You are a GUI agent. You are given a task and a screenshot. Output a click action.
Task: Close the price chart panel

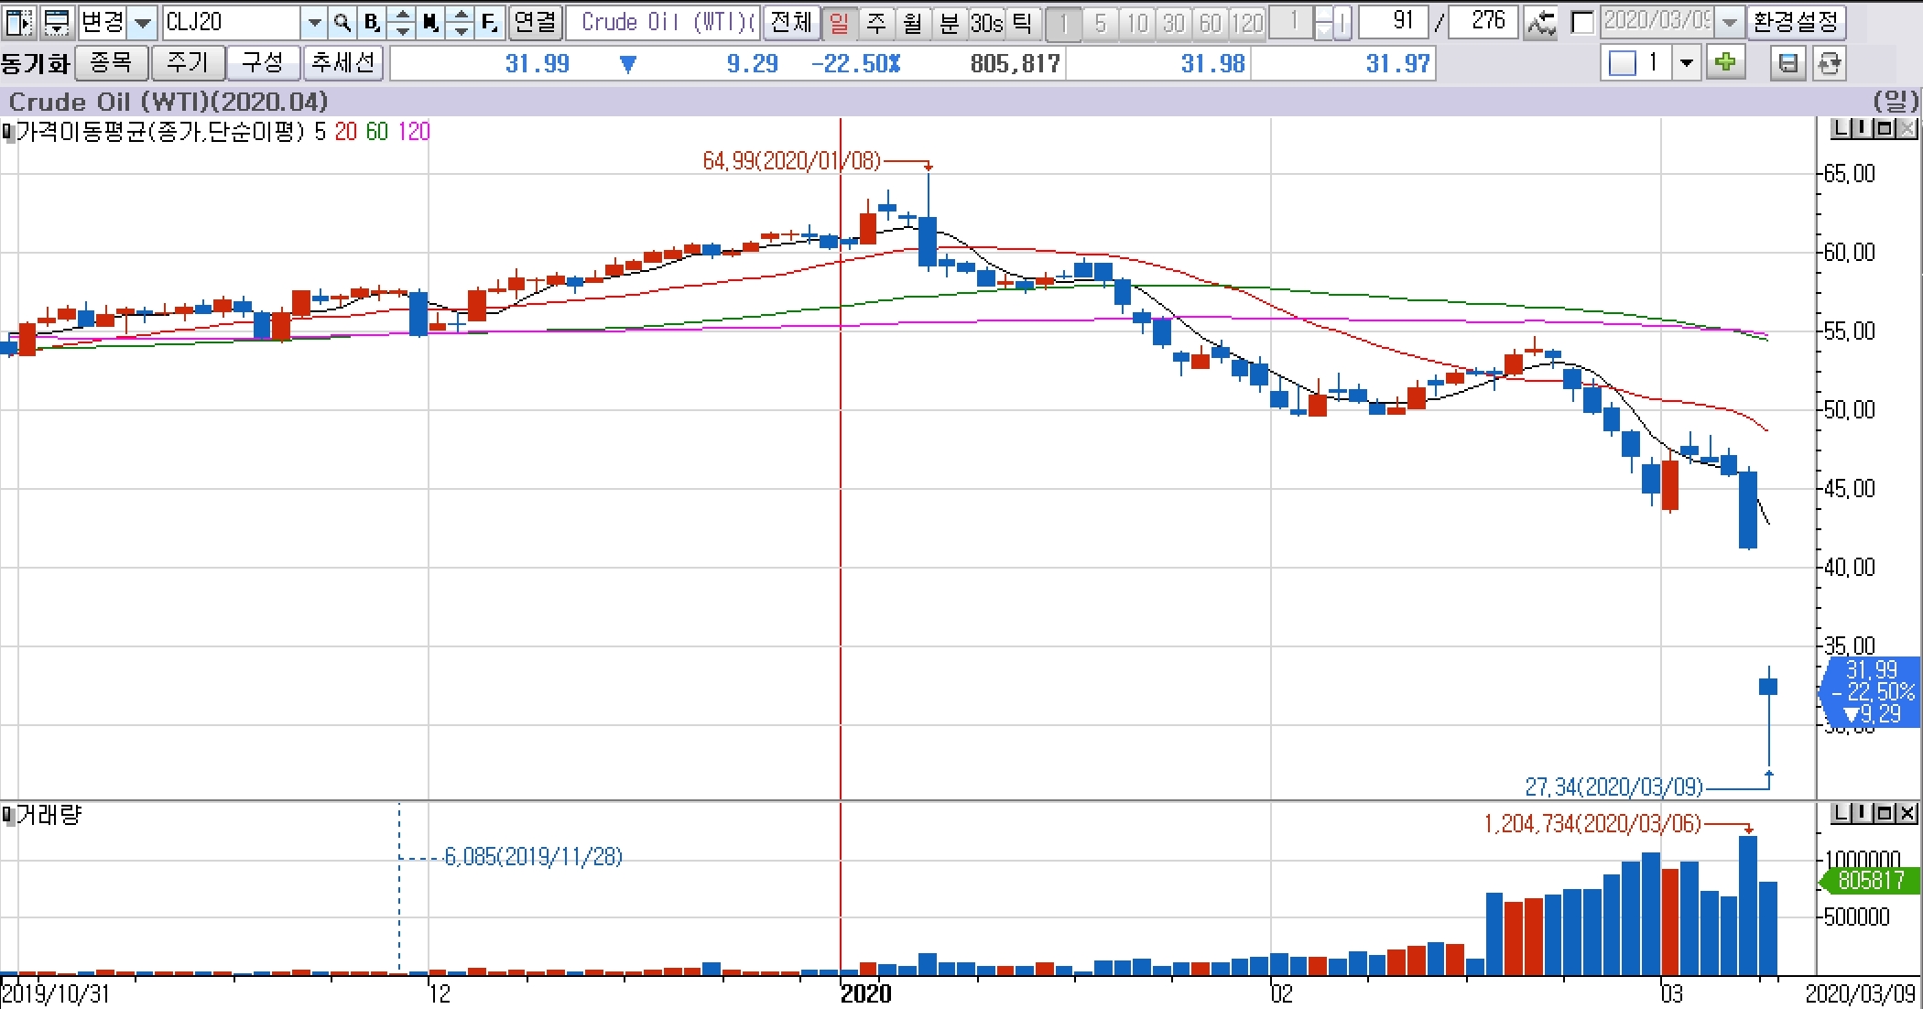tap(1906, 129)
